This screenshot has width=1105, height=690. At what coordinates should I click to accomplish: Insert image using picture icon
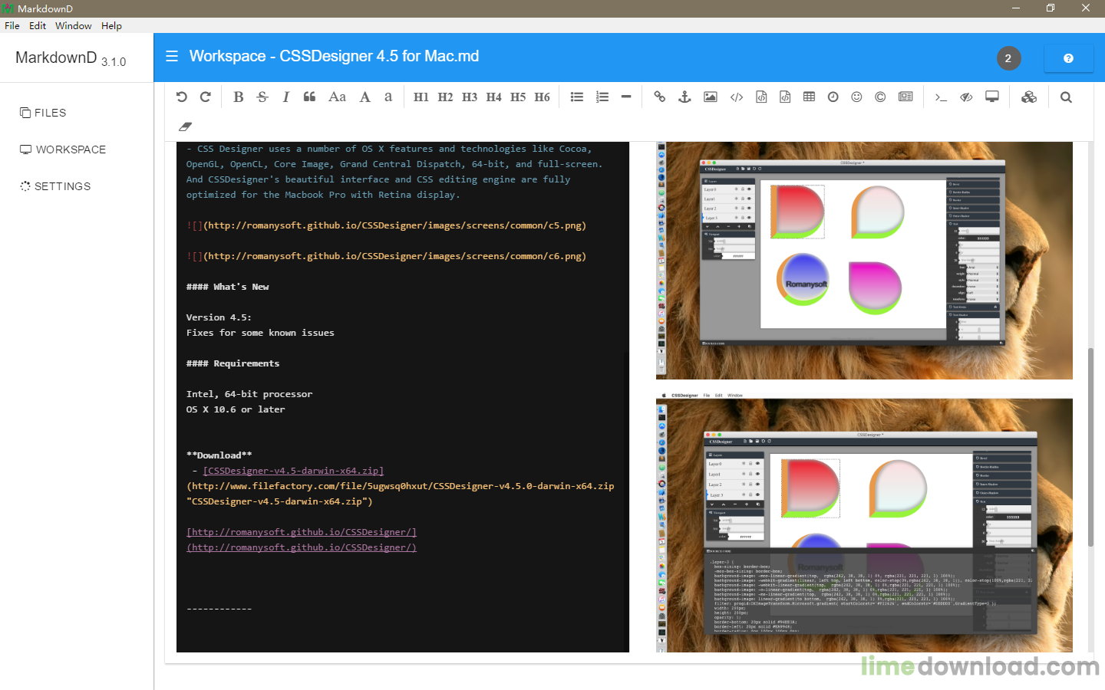click(x=711, y=97)
